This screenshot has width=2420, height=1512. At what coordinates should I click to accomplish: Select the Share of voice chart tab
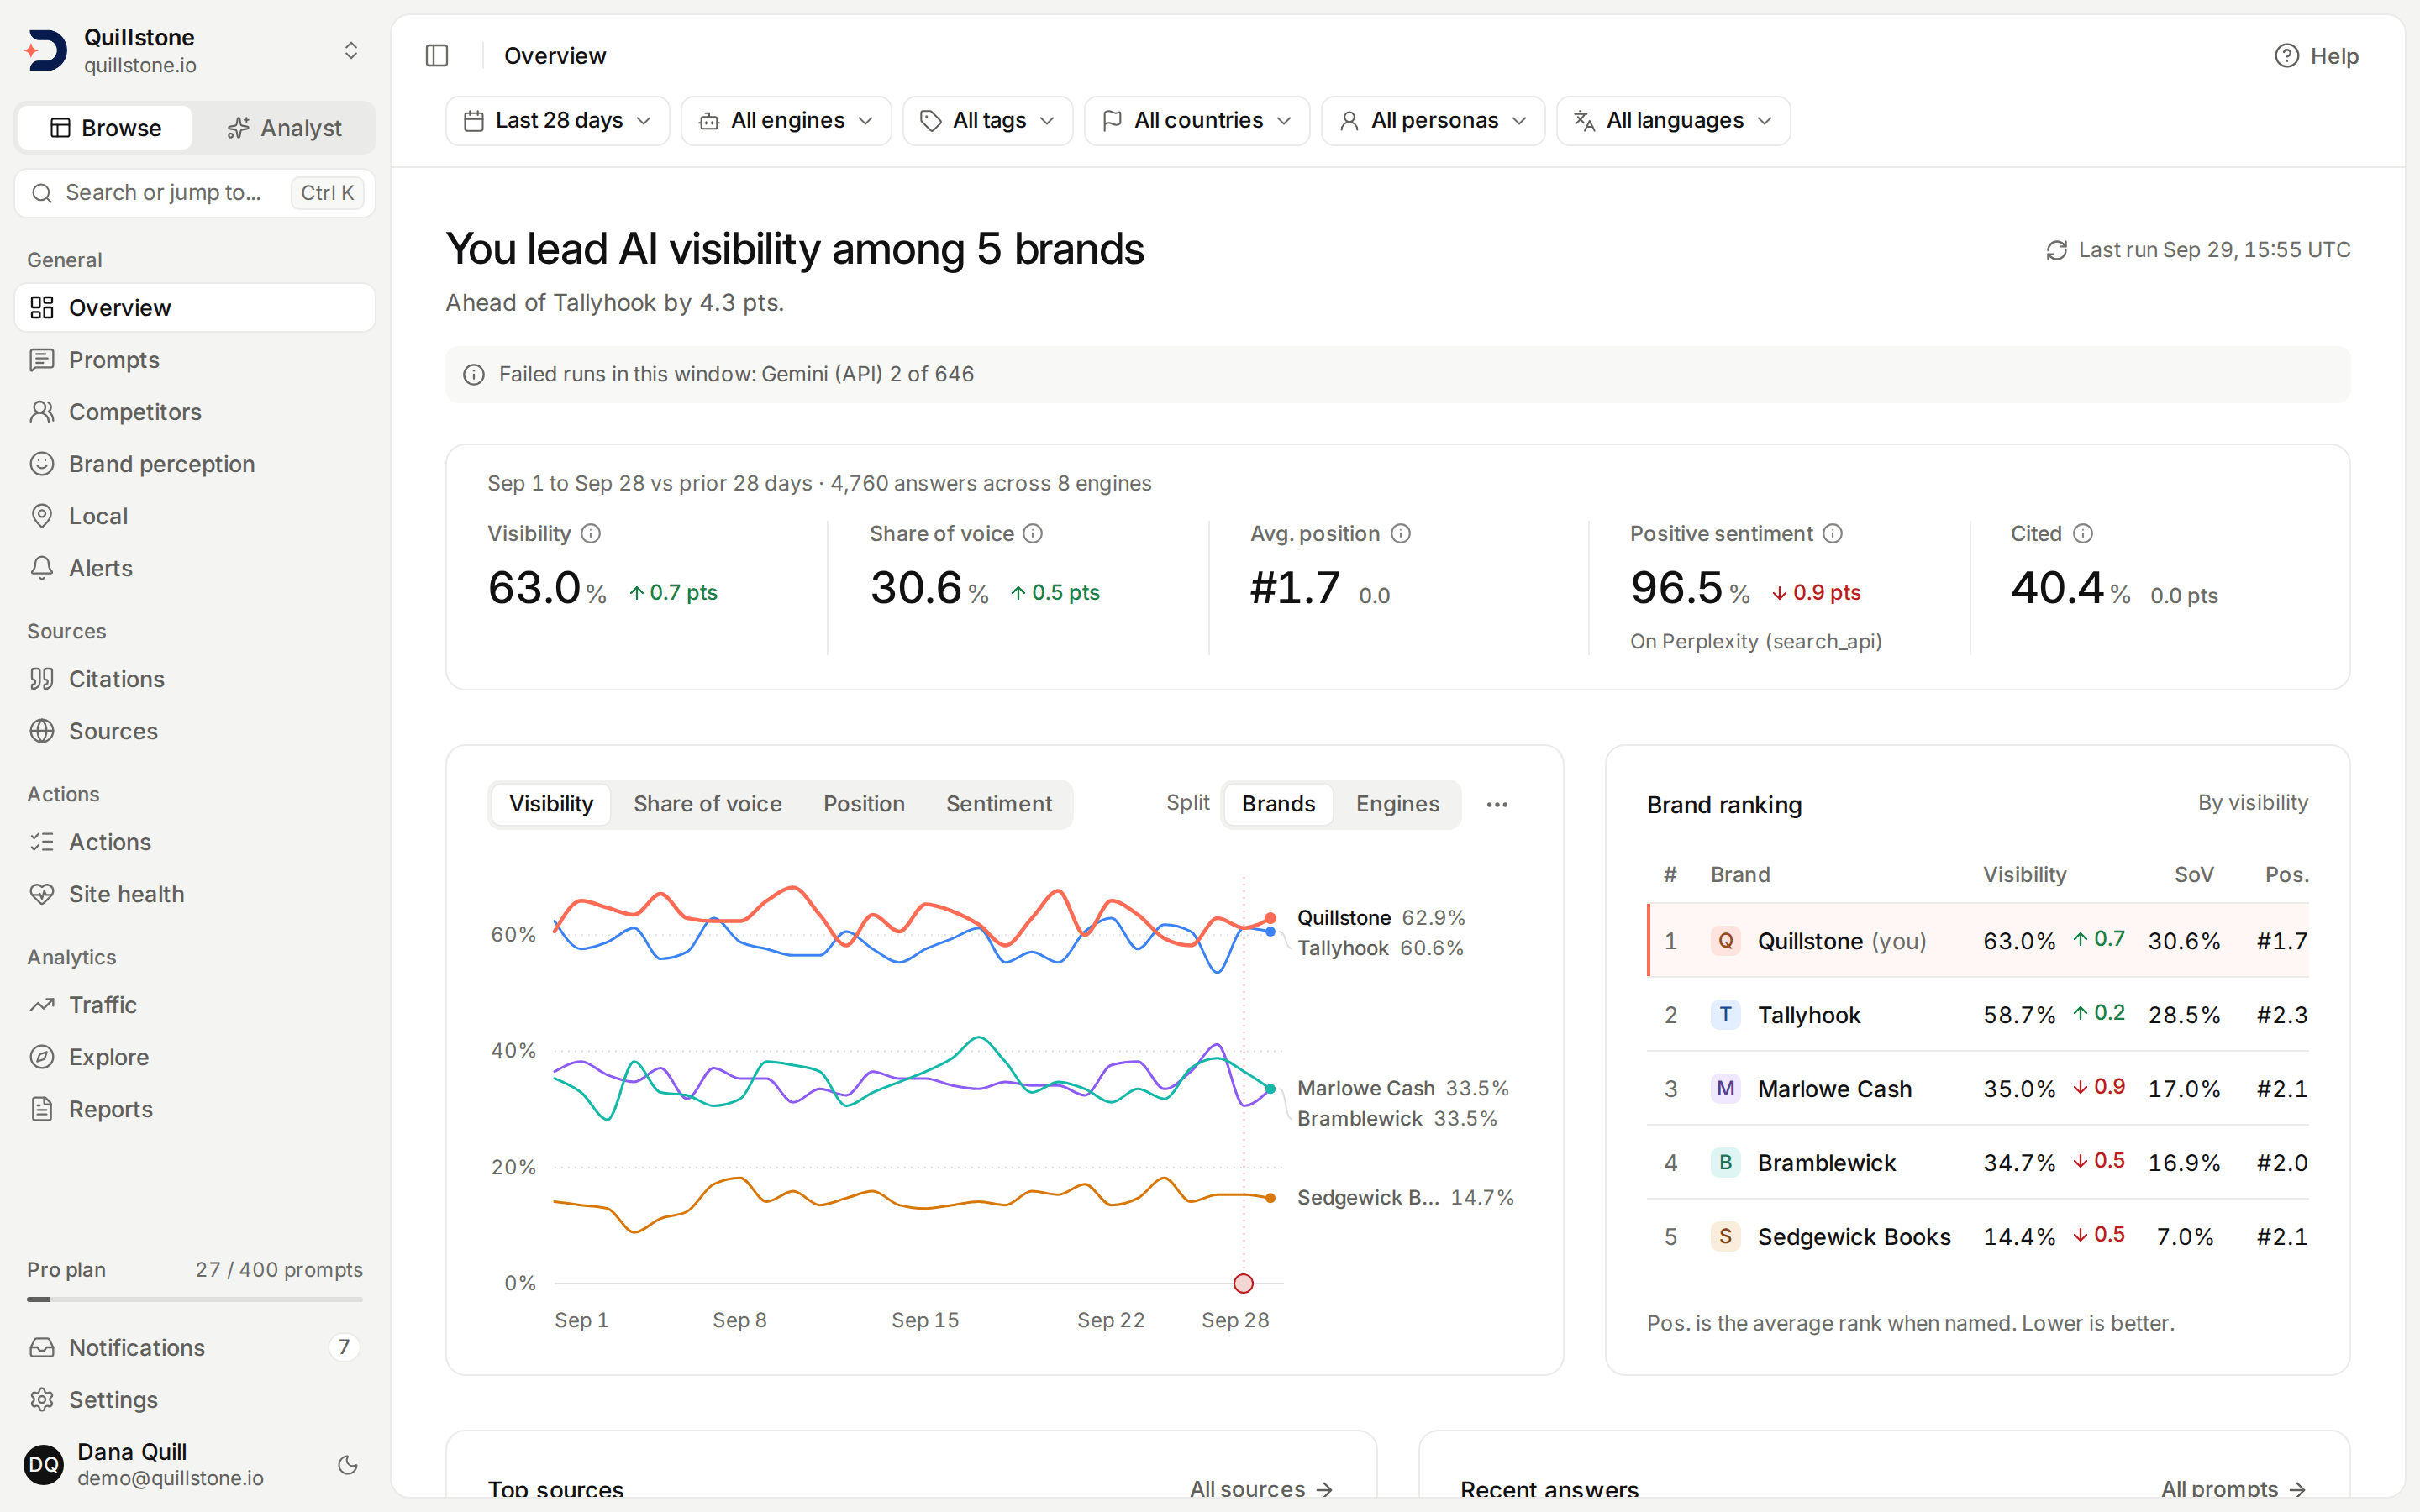(707, 805)
